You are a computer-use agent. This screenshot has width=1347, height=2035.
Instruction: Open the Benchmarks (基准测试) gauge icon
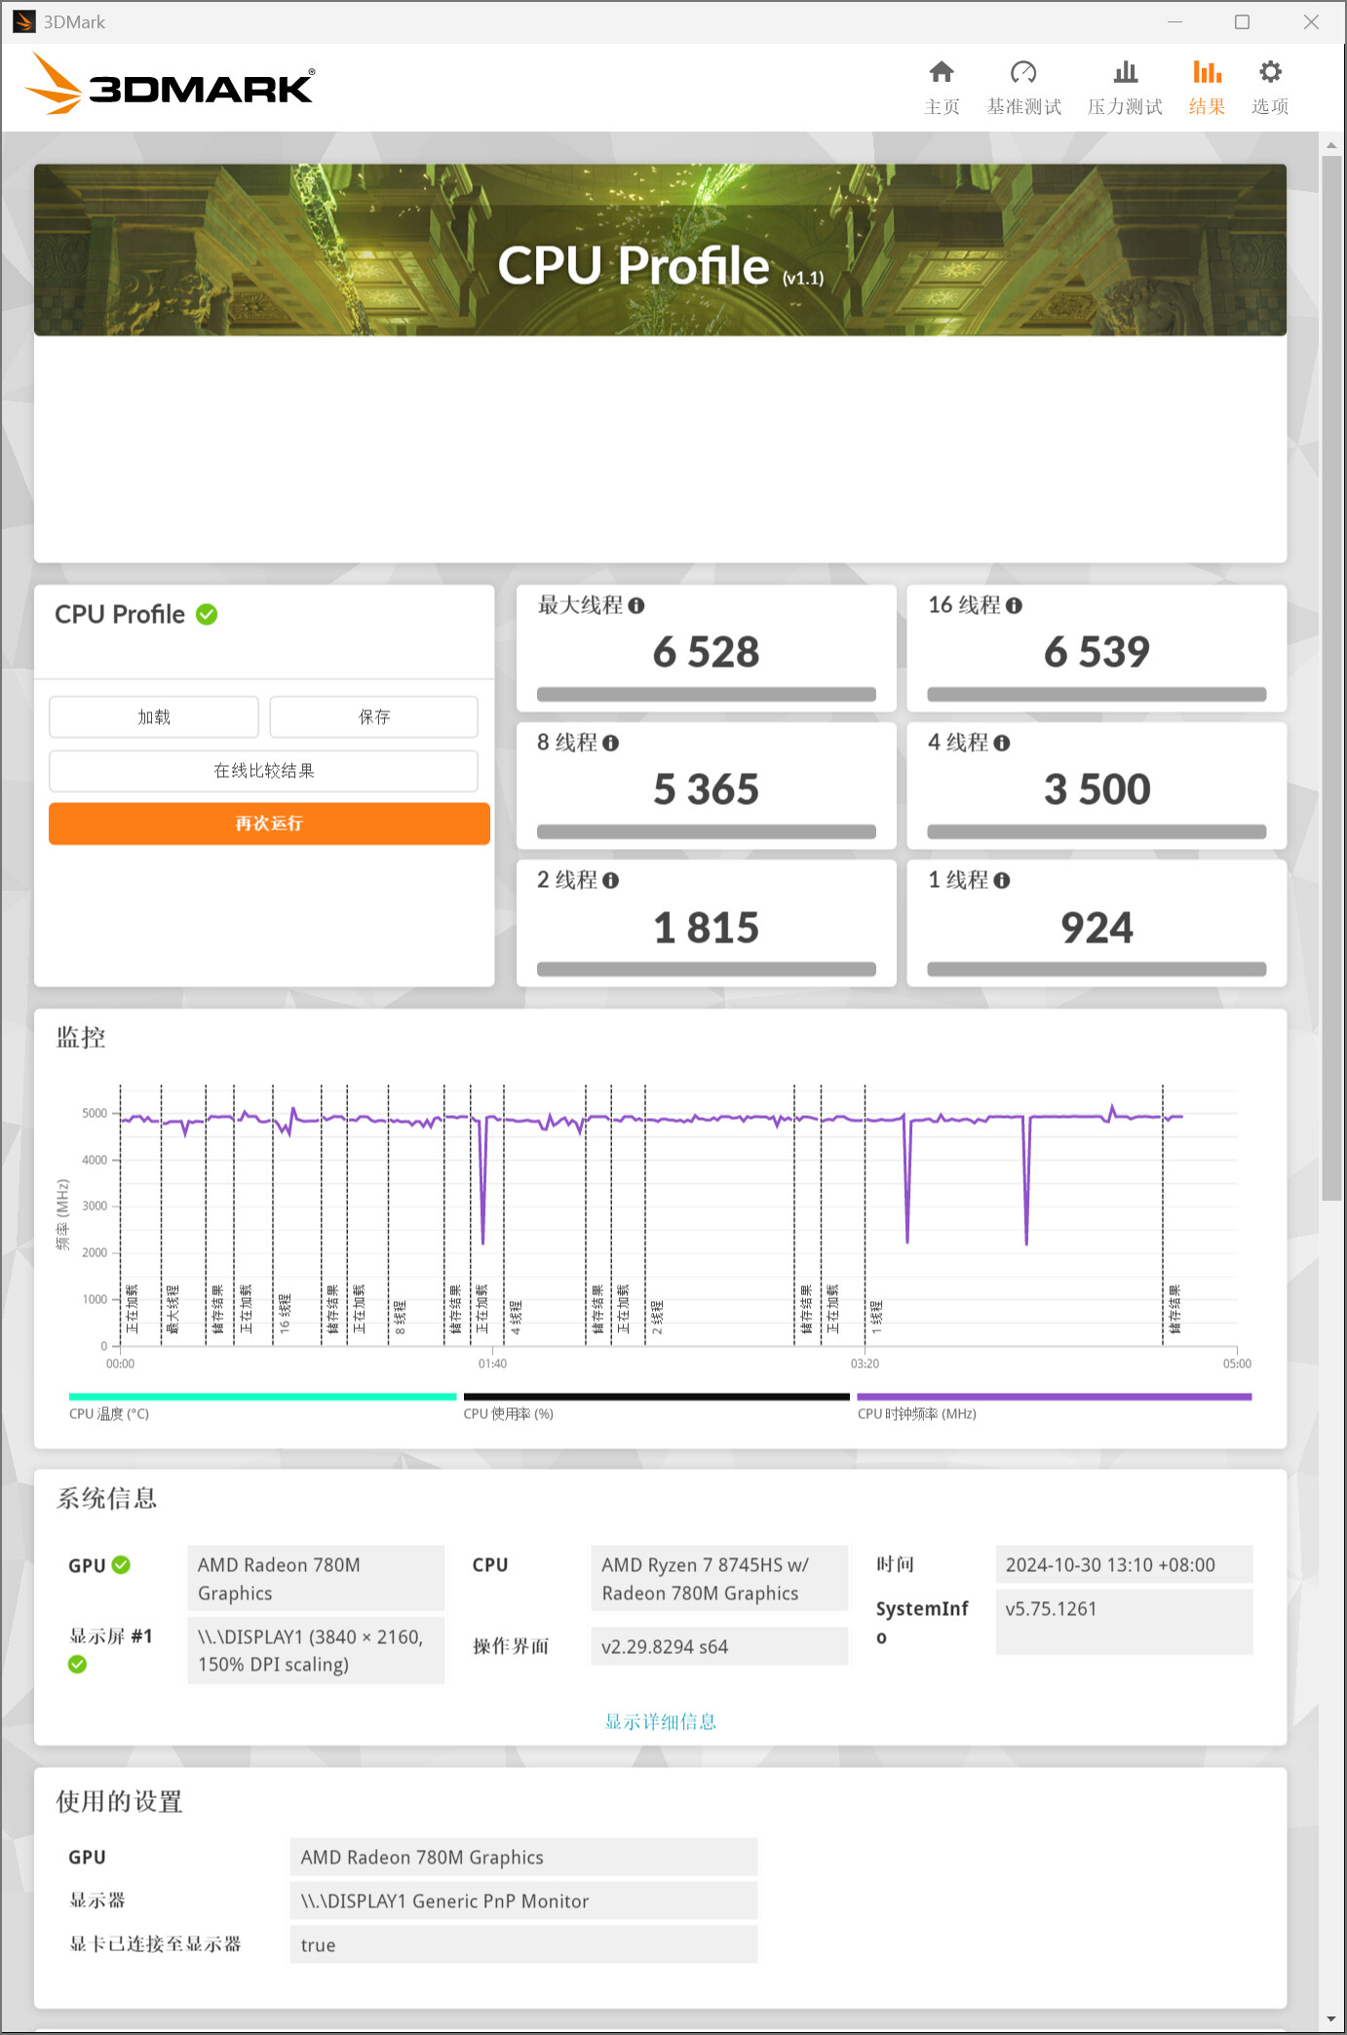1022,73
